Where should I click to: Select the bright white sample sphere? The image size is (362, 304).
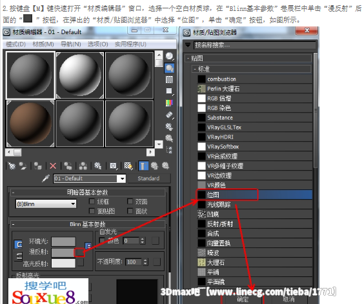(80, 75)
